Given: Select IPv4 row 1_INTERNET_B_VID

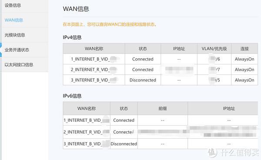Looking at the screenshot, I should click(160, 59).
